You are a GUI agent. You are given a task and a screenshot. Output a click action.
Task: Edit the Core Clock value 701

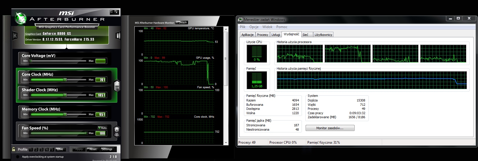coord(101,80)
